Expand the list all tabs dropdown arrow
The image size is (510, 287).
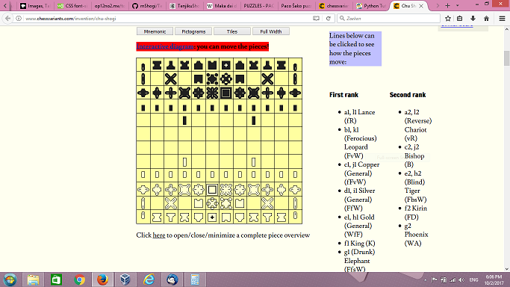click(457, 5)
